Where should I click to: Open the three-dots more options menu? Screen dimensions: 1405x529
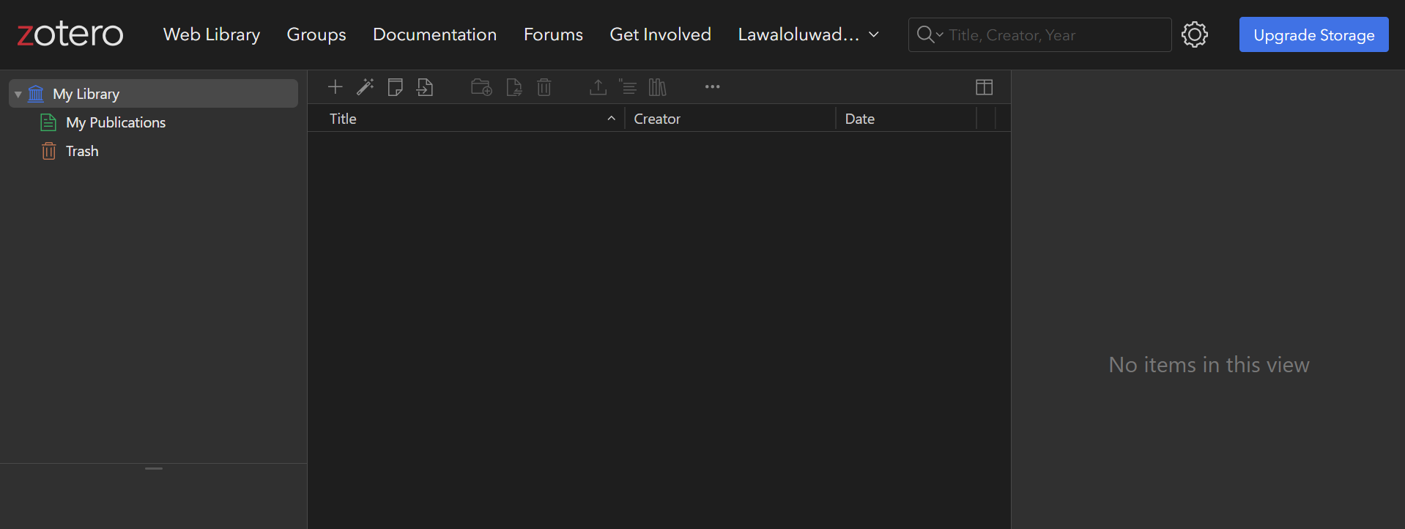click(x=712, y=87)
